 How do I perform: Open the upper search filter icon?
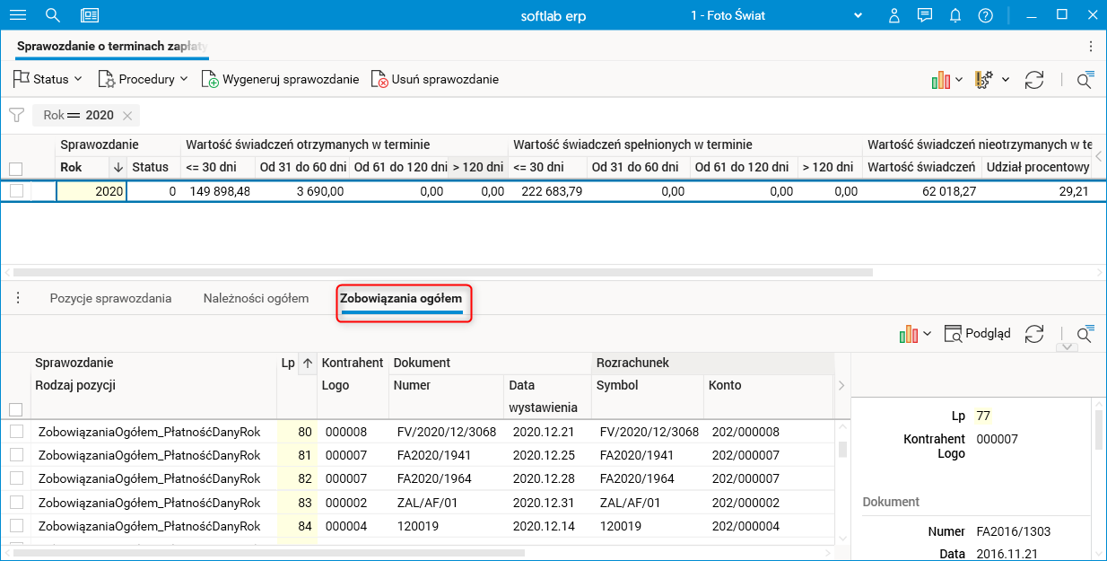1085,80
